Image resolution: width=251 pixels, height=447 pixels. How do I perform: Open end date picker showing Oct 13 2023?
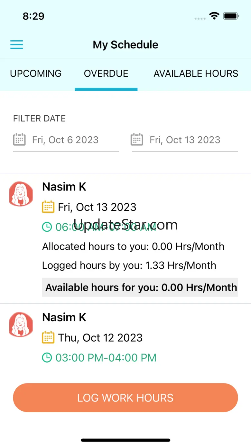185,140
